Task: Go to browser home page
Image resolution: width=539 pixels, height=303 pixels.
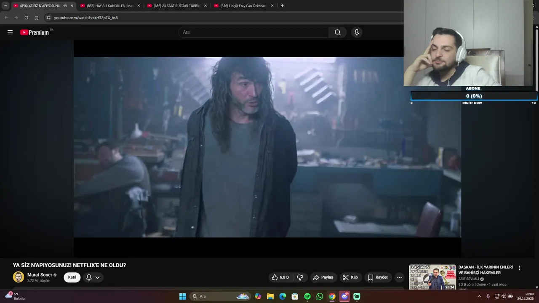Action: point(36,18)
